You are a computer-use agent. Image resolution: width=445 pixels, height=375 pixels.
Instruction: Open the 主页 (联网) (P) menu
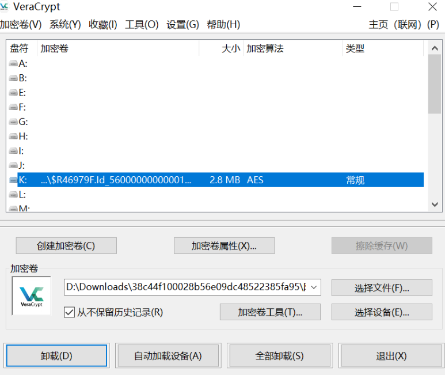pyautogui.click(x=404, y=25)
